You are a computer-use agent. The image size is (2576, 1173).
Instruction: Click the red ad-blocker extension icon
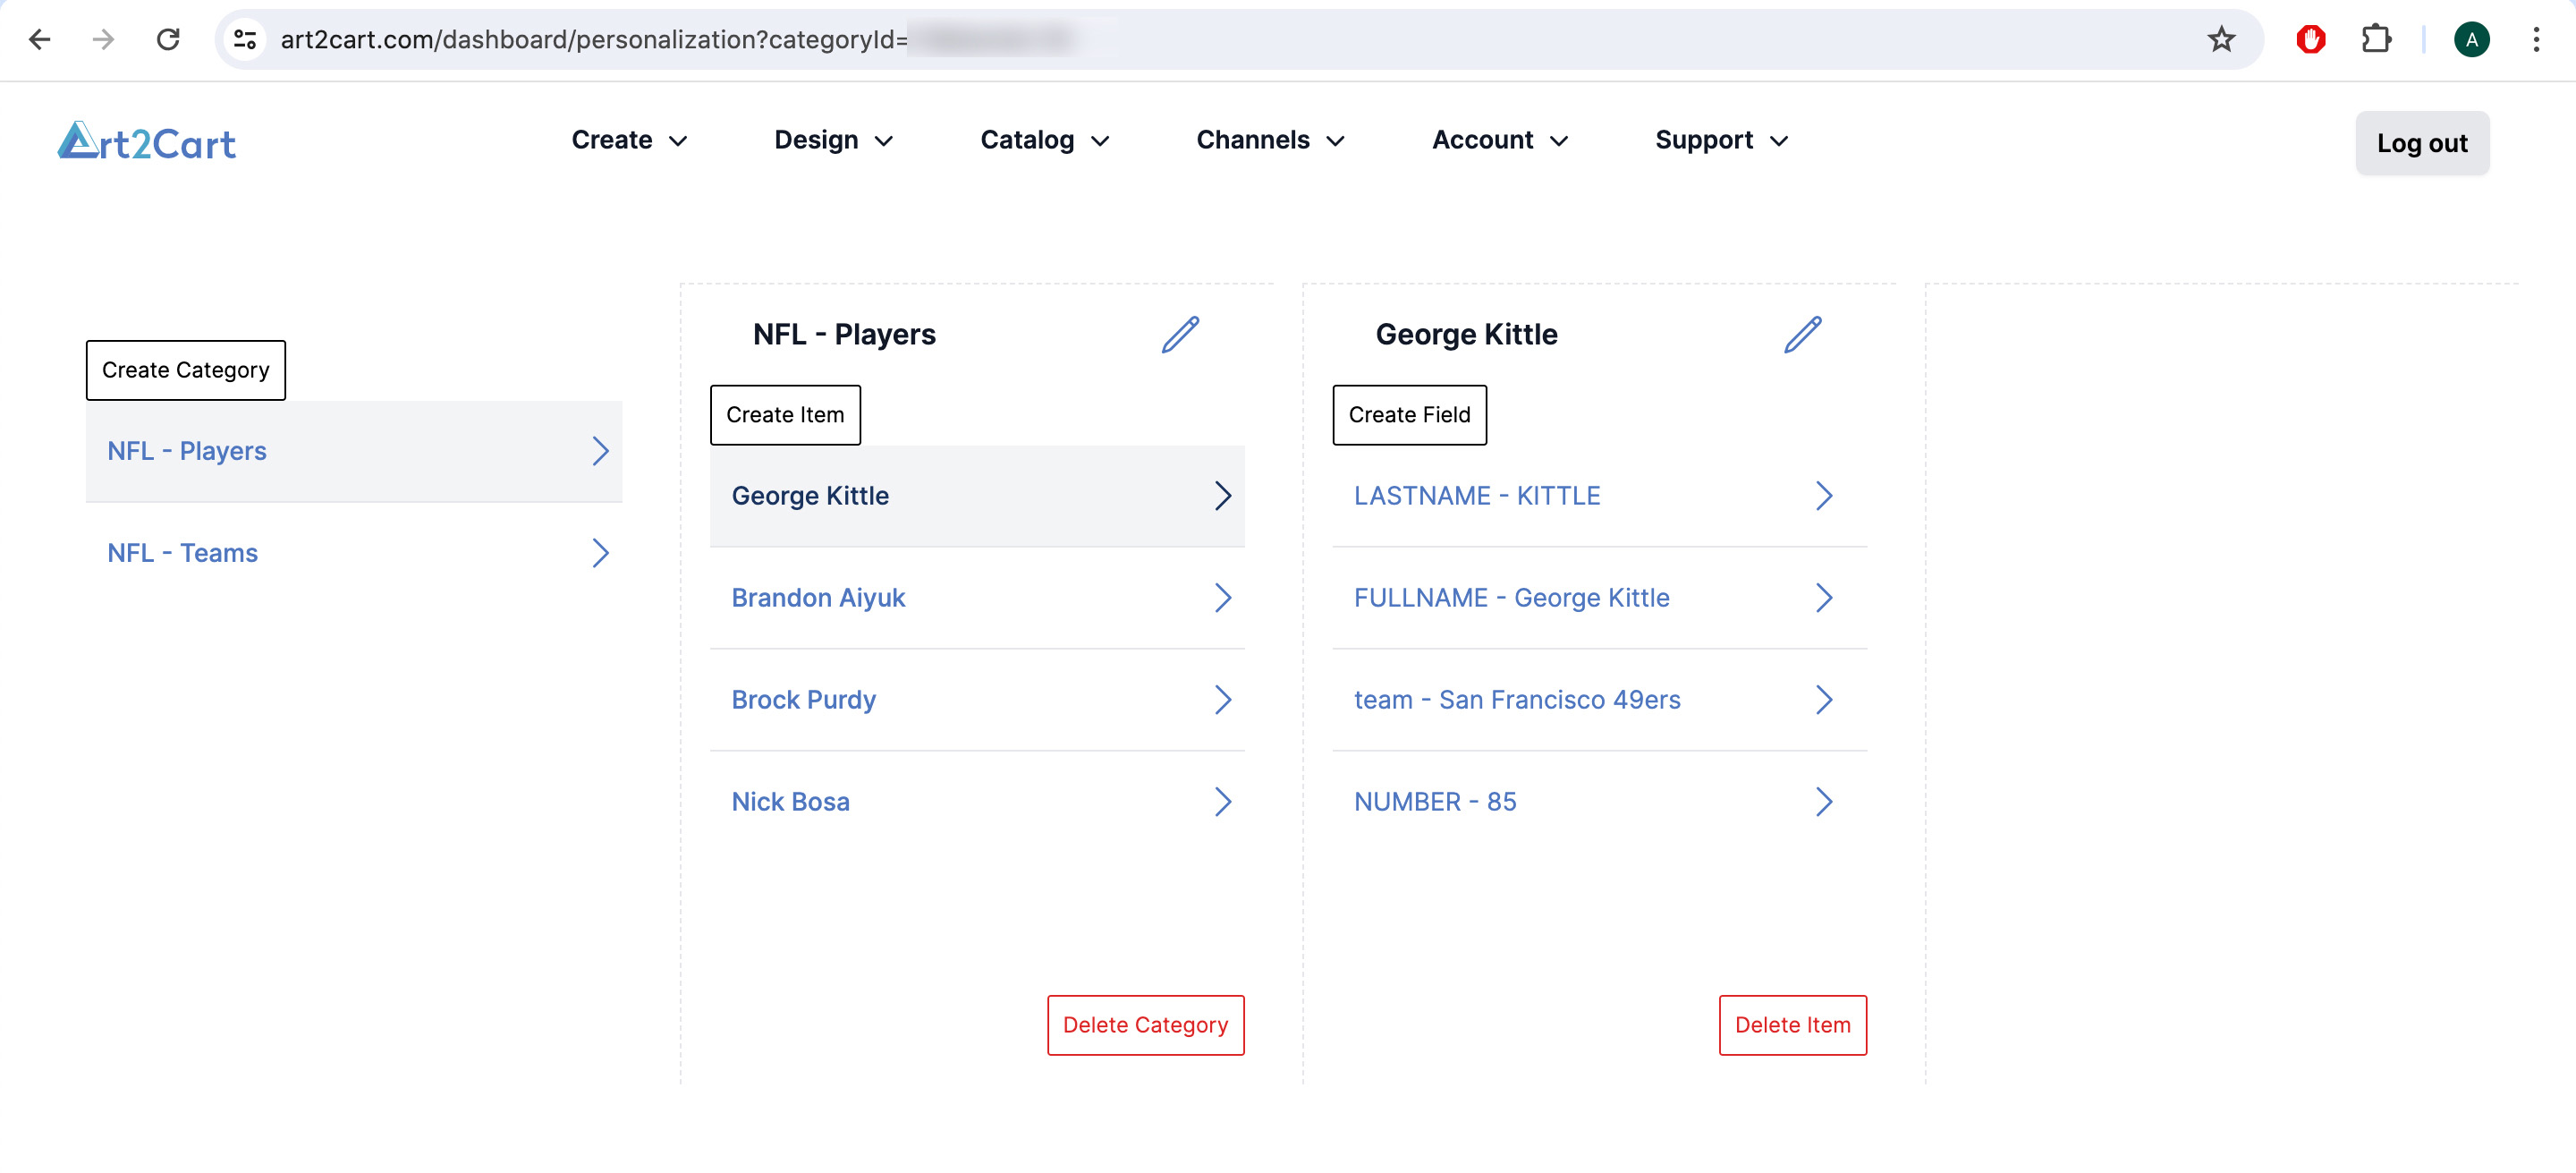click(2310, 39)
